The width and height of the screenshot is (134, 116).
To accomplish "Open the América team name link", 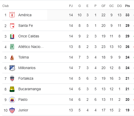I will pos(25,15).
